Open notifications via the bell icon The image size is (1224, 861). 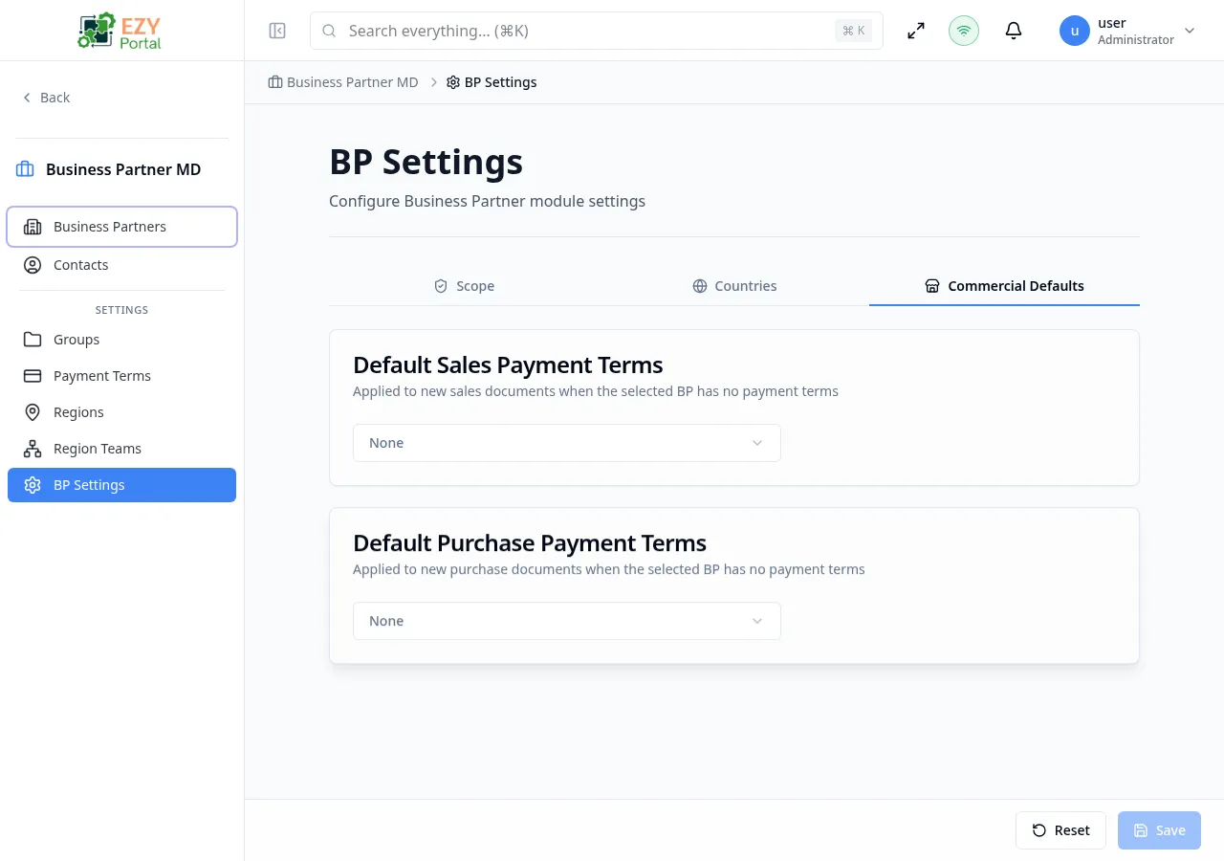click(1014, 30)
